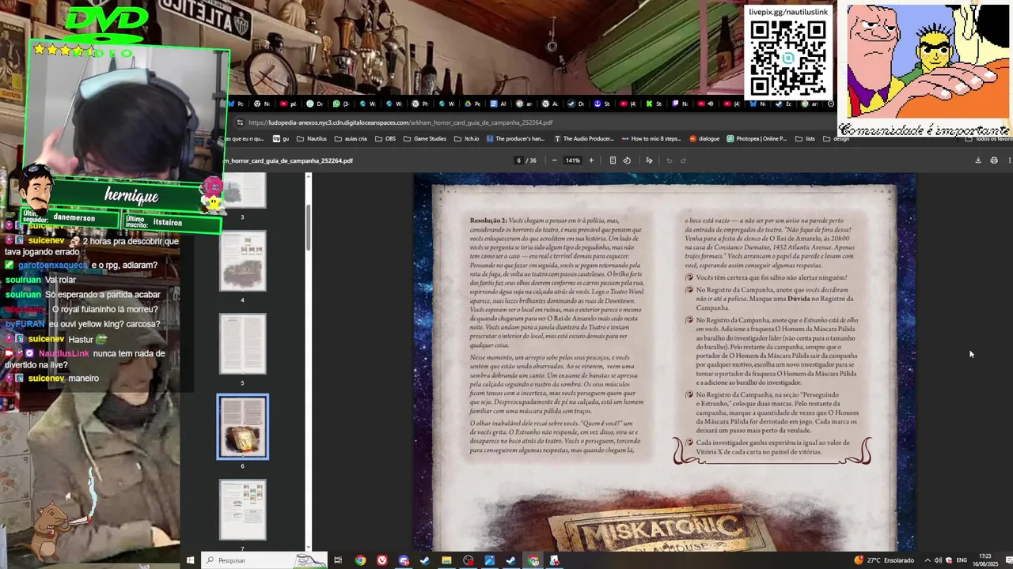Scan the livepix QR code overlay
1013x569 pixels.
click(787, 58)
